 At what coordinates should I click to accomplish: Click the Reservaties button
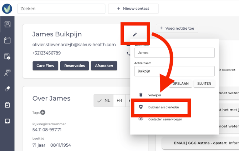[75, 66]
